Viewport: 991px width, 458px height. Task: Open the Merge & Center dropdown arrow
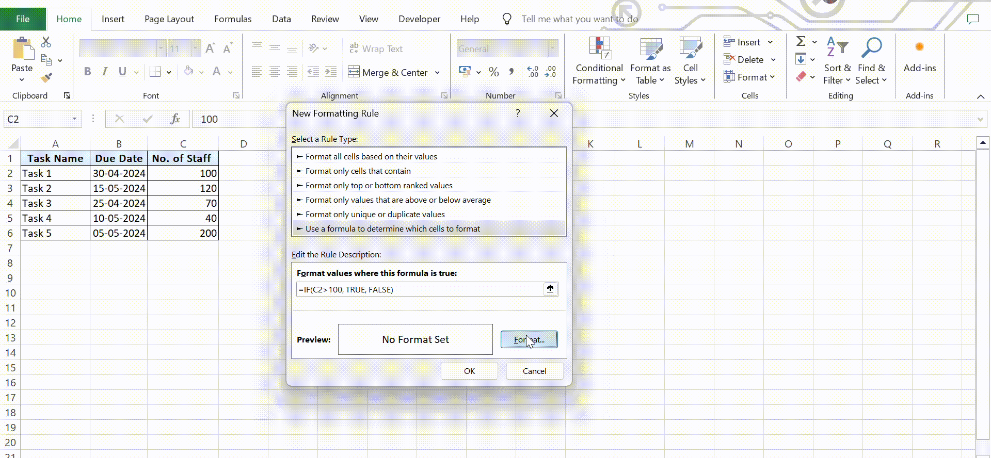[437, 72]
